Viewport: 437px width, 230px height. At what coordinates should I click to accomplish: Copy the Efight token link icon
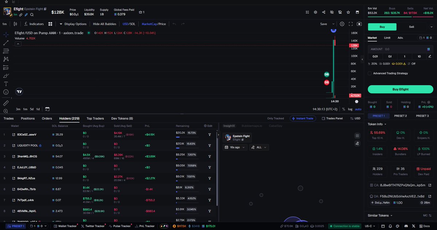(21, 15)
